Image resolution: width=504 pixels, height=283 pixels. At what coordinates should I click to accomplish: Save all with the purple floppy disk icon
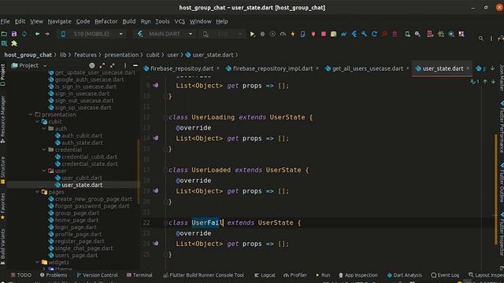tap(14, 34)
